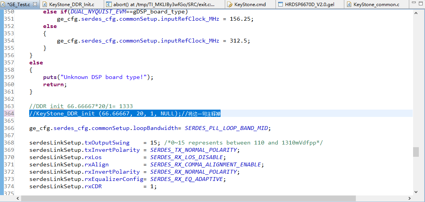Close the GE_Test.c editor tab
The height and width of the screenshot is (202, 425).
click(x=35, y=4)
